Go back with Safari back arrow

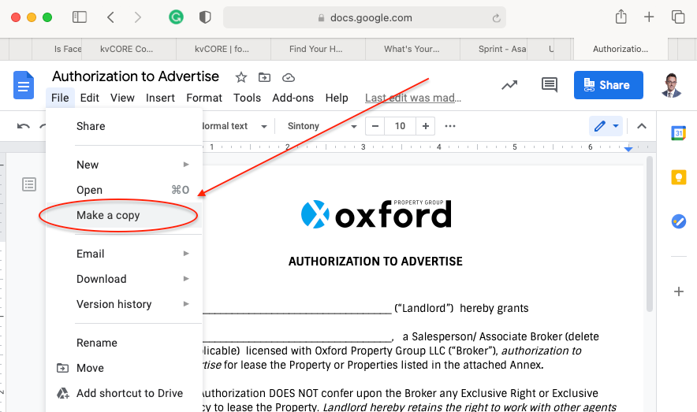tap(110, 17)
